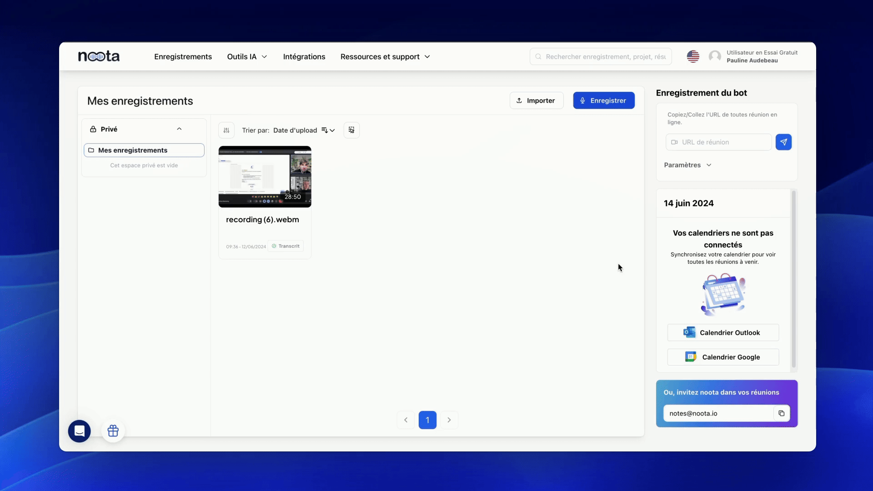Viewport: 873px width, 491px height.
Task: Open the user profile avatar
Action: pos(715,56)
